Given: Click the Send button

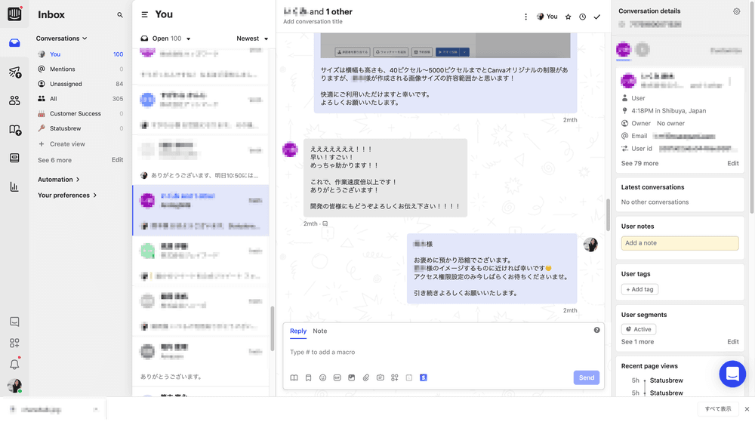Looking at the screenshot, I should click(586, 377).
